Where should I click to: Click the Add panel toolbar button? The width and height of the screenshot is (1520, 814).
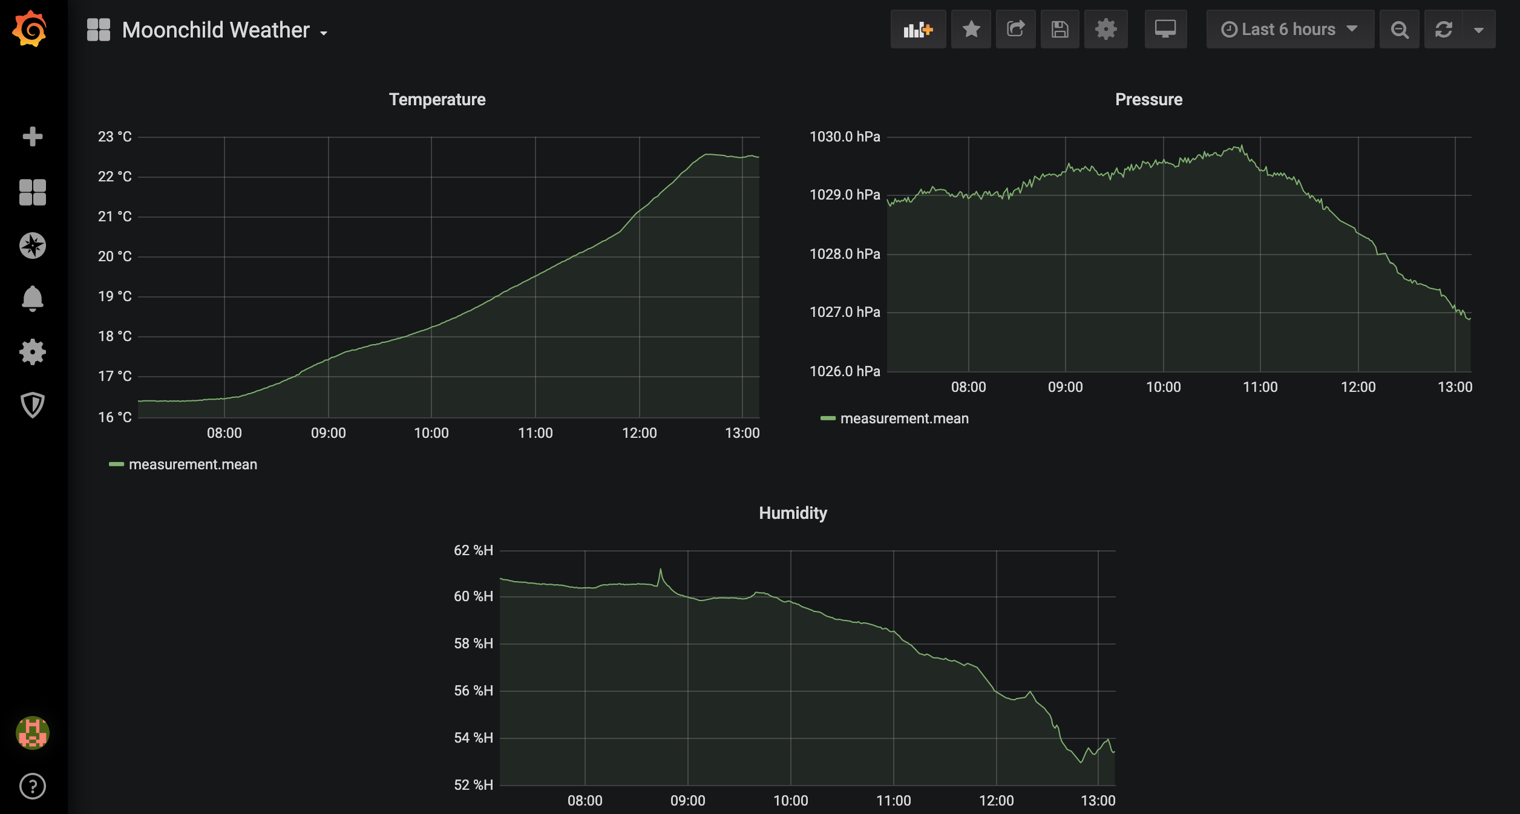point(917,29)
